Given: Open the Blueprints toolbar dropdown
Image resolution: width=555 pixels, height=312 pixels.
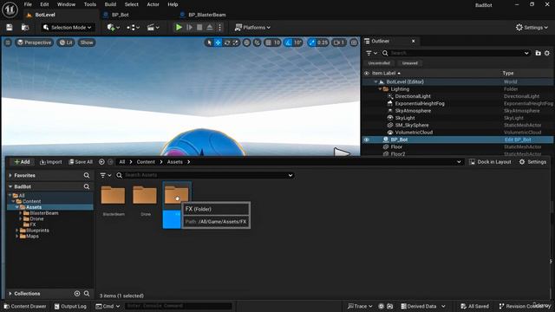Looking at the screenshot, I should tap(133, 27).
